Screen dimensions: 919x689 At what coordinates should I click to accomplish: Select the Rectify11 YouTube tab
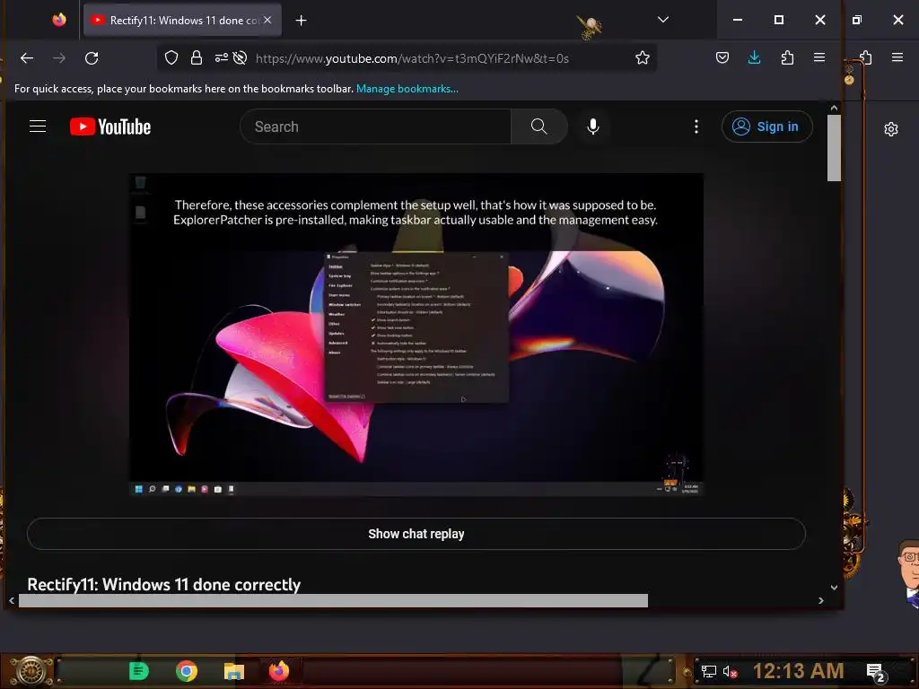(x=182, y=20)
